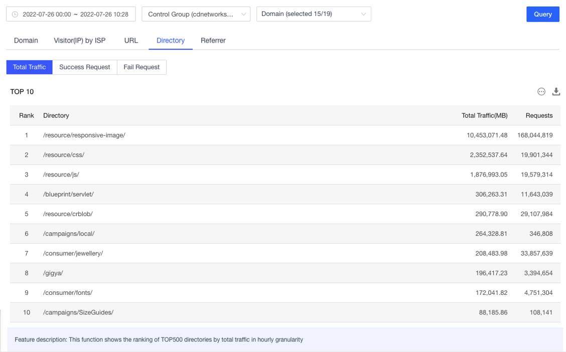This screenshot has height=352, width=566.
Task: Switch to the Referrer tab
Action: (213, 40)
